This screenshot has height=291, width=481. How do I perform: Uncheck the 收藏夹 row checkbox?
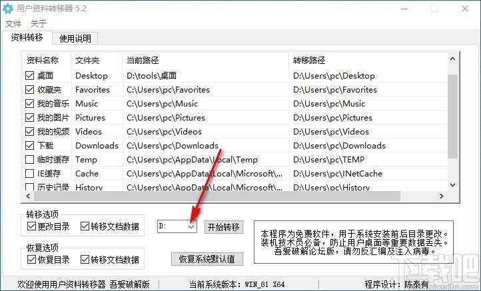tap(29, 89)
